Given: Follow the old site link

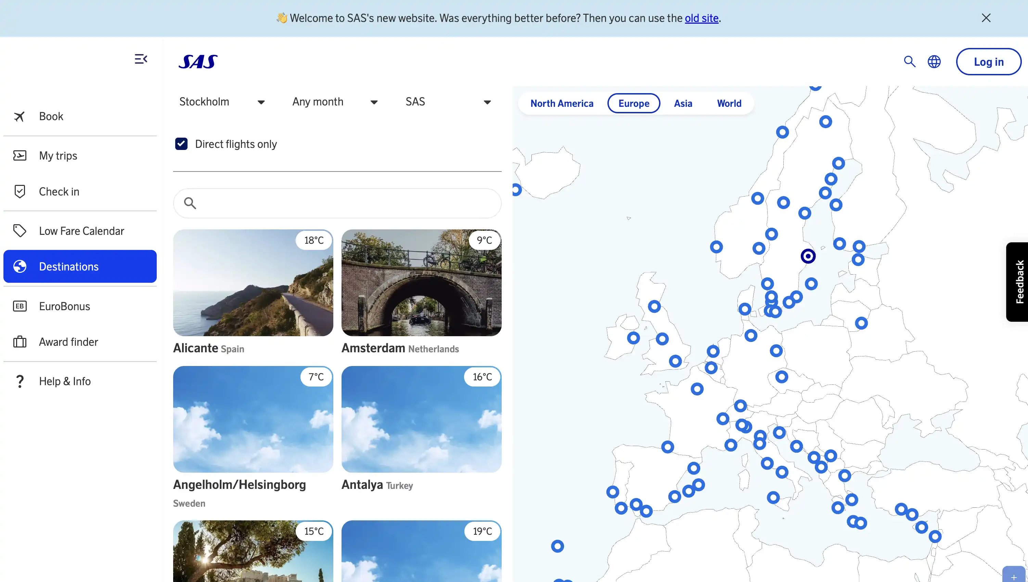Looking at the screenshot, I should tap(702, 18).
